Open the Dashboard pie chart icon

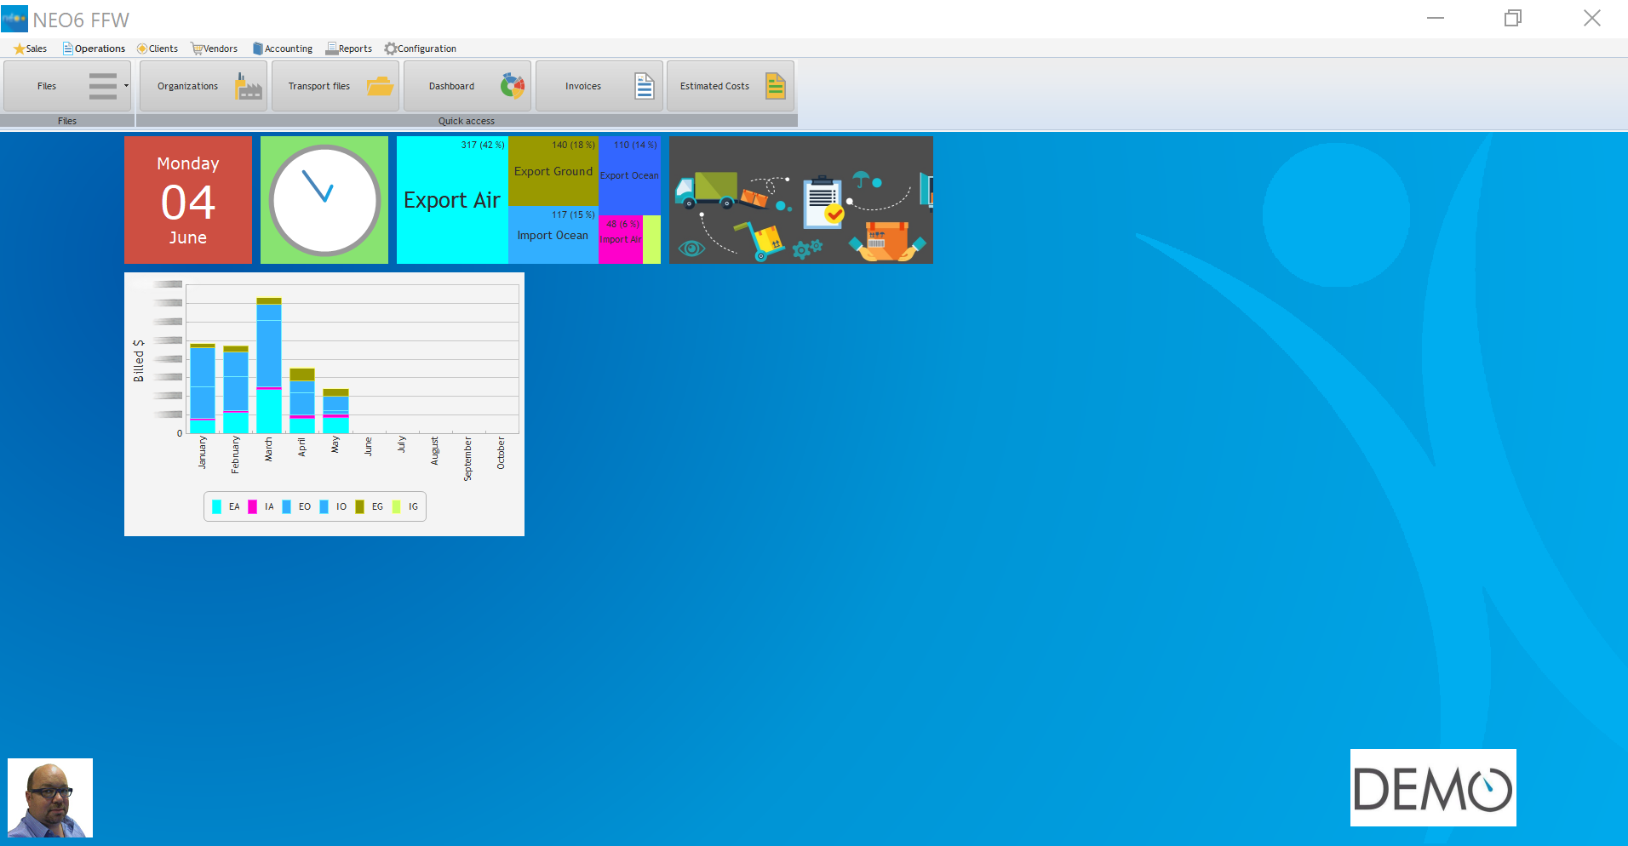coord(513,86)
